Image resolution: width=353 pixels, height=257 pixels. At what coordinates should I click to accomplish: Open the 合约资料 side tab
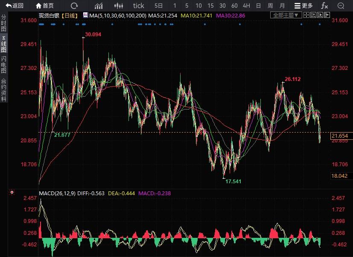(4, 90)
